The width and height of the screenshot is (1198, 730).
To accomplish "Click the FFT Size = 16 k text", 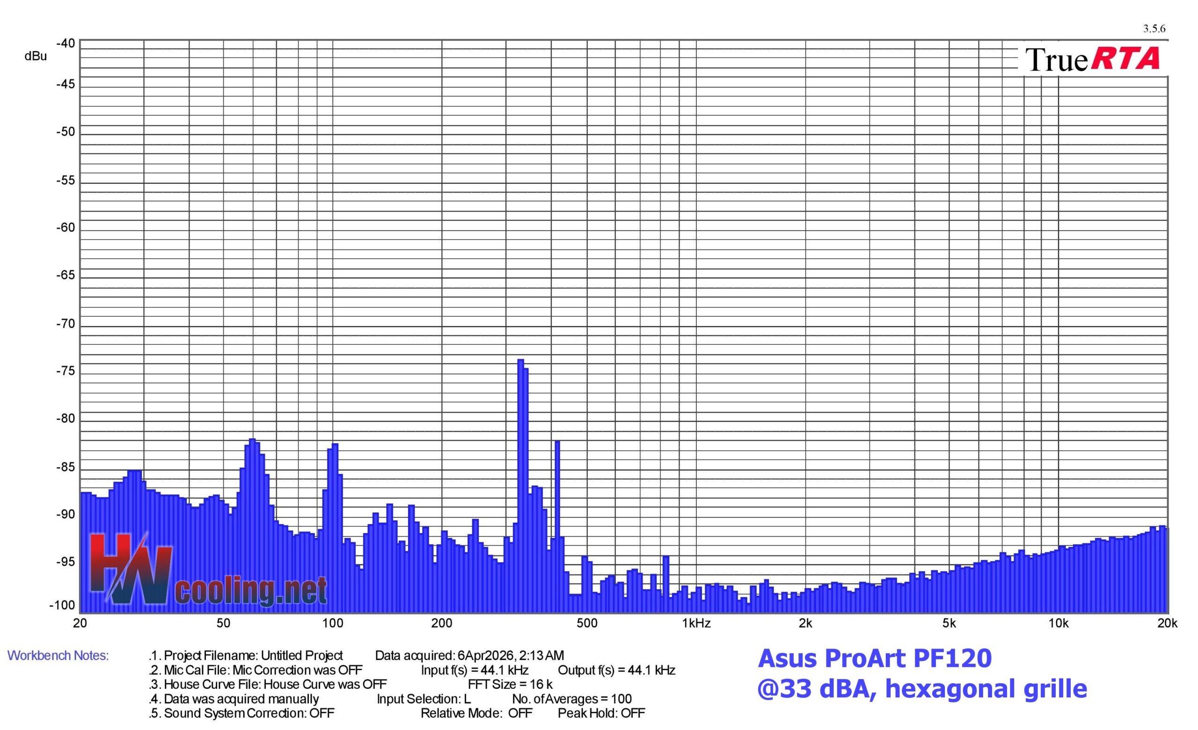I will [x=510, y=684].
